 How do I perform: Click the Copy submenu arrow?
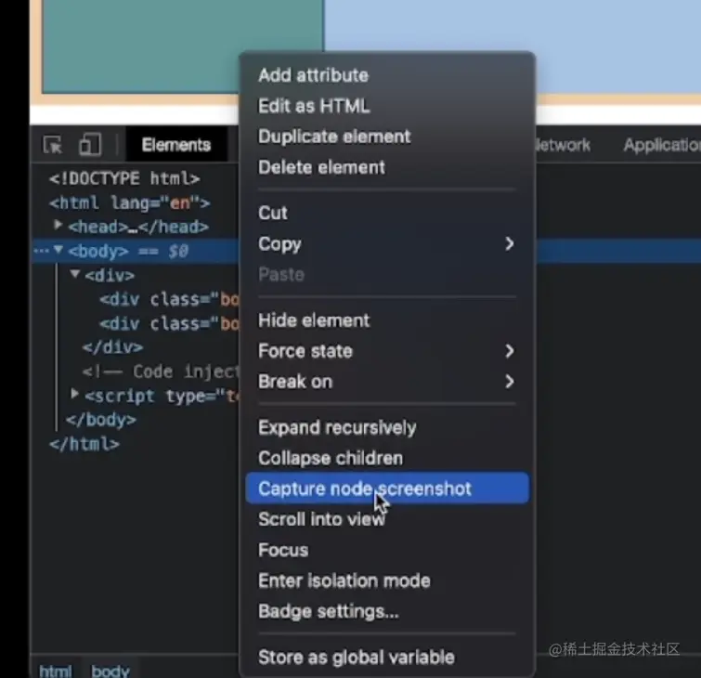pos(509,243)
